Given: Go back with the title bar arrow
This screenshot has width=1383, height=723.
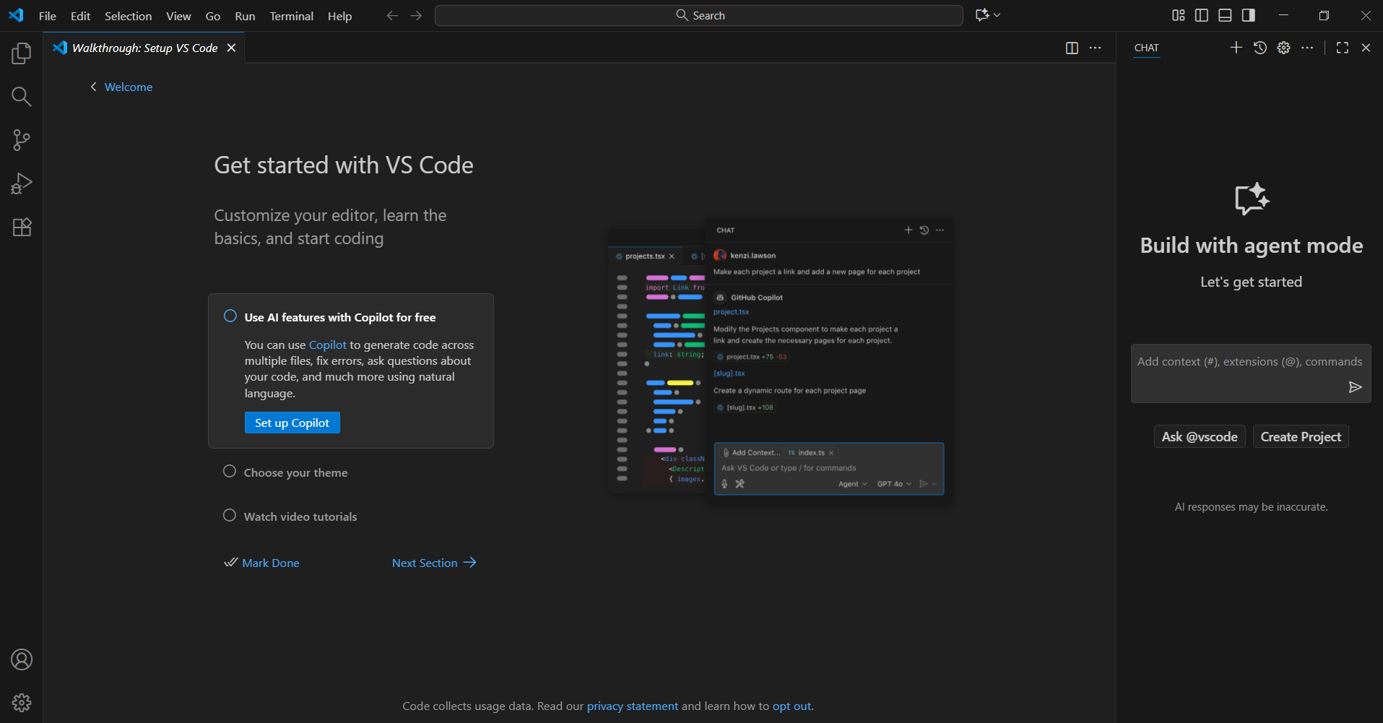Looking at the screenshot, I should pyautogui.click(x=392, y=15).
